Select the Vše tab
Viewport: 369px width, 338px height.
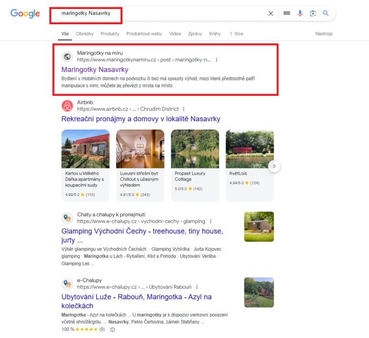tap(65, 34)
